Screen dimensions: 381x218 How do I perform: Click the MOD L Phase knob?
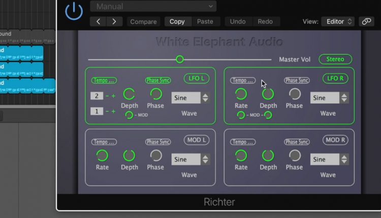pyautogui.click(x=156, y=156)
